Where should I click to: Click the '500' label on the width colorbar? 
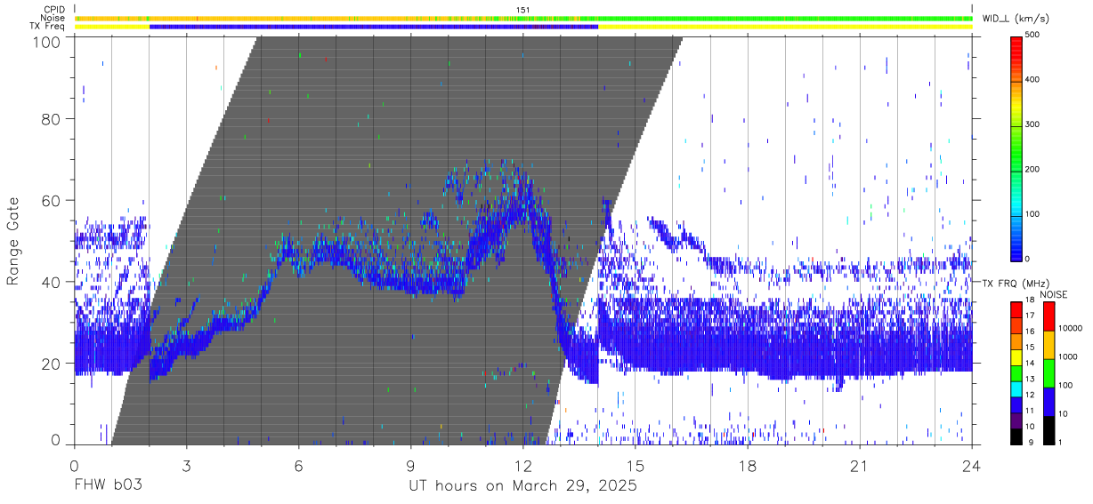[x=1034, y=35]
